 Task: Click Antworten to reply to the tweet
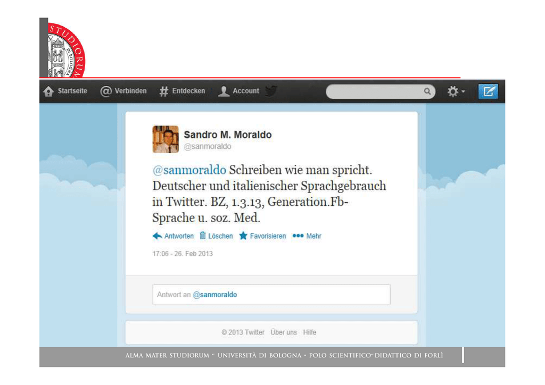point(173,236)
